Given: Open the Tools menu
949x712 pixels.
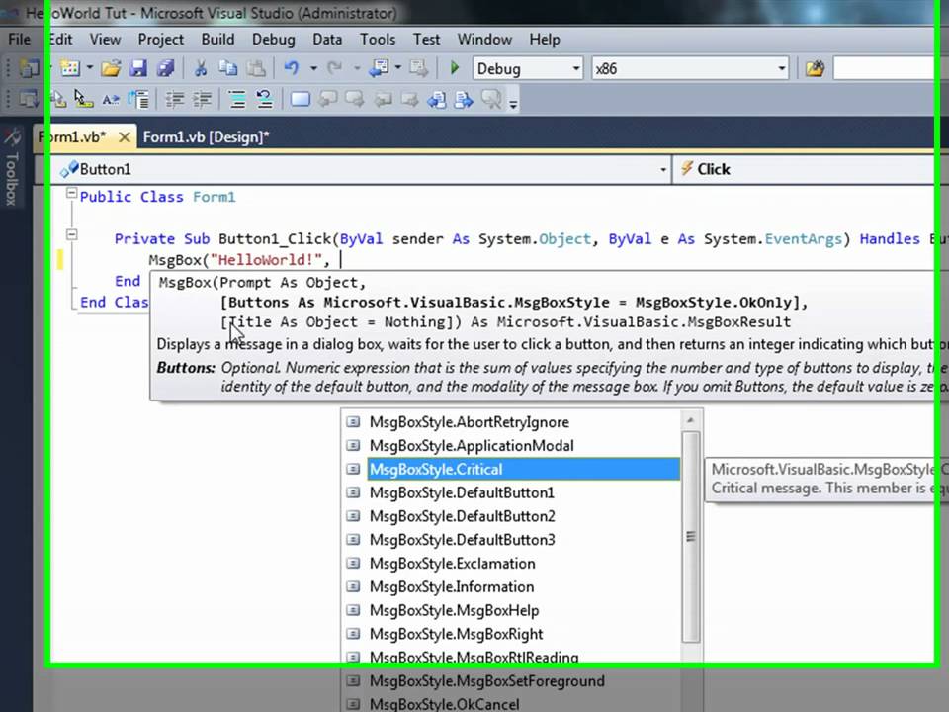Looking at the screenshot, I should point(378,40).
